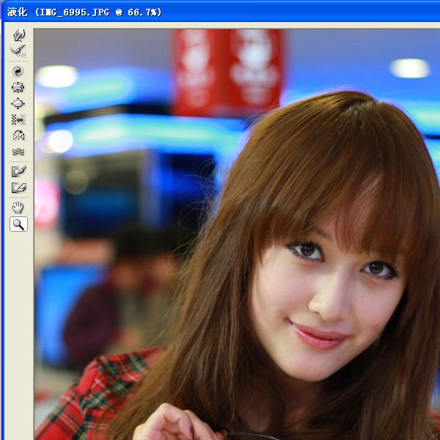Image resolution: width=440 pixels, height=440 pixels.
Task: Select the Zoom magnifier tool
Action: pyautogui.click(x=18, y=224)
